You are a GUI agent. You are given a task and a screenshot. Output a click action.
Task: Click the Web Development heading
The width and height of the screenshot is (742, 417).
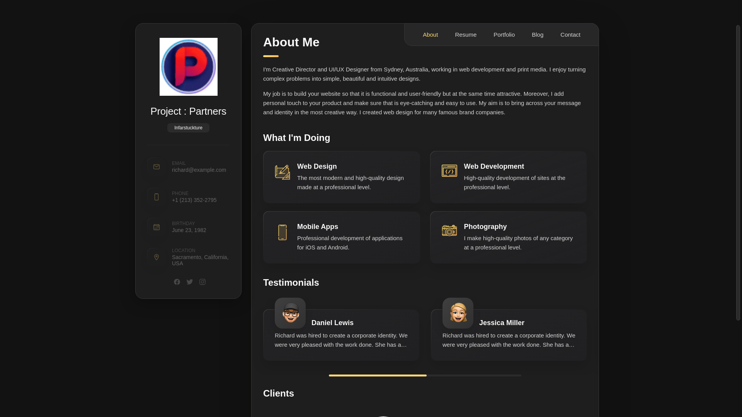click(494, 166)
